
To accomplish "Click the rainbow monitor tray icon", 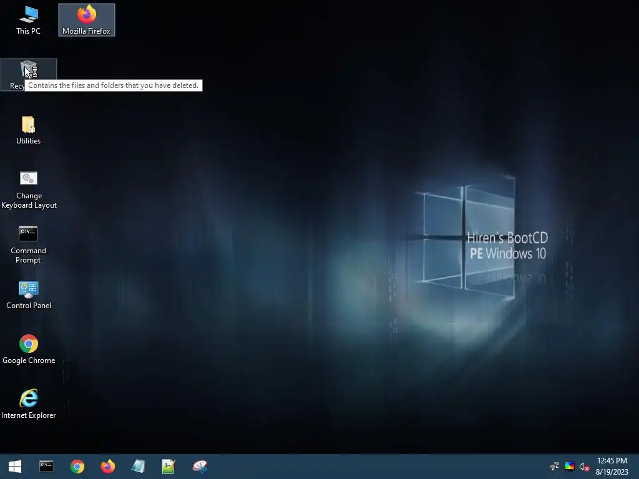I will [570, 467].
